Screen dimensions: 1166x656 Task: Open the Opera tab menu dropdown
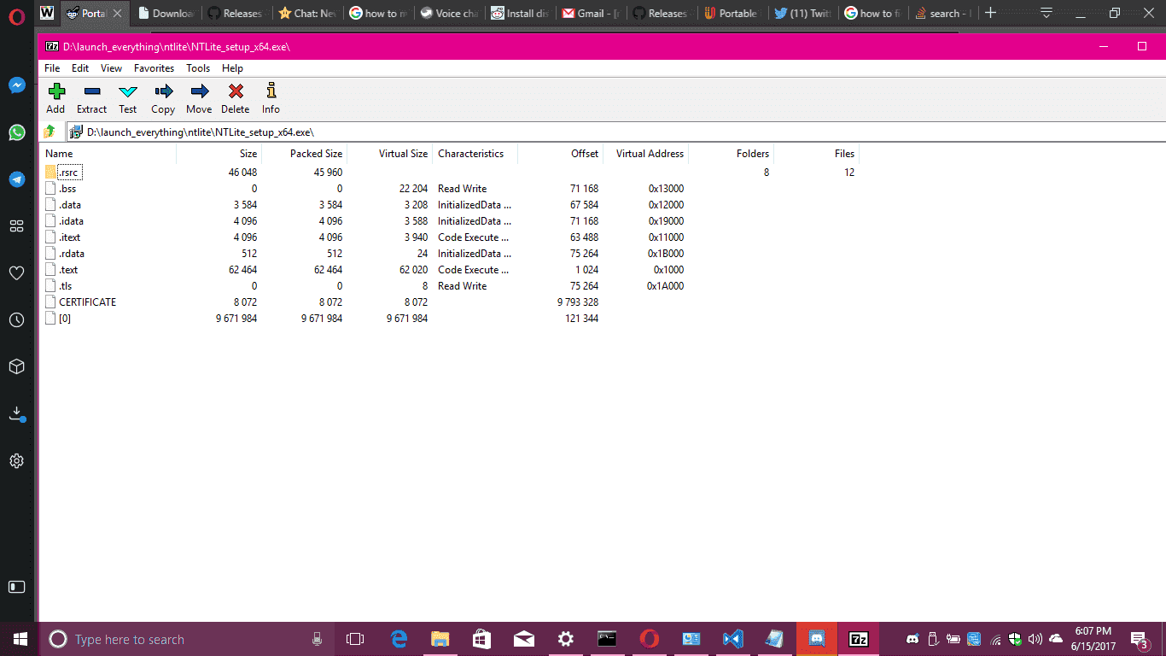(1046, 13)
